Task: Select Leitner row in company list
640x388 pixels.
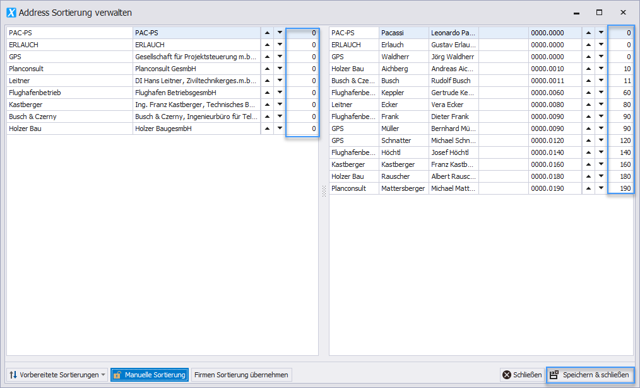Action: click(69, 81)
